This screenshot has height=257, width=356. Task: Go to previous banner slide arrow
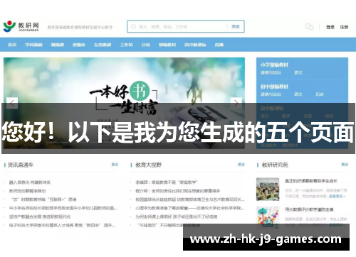12,103
